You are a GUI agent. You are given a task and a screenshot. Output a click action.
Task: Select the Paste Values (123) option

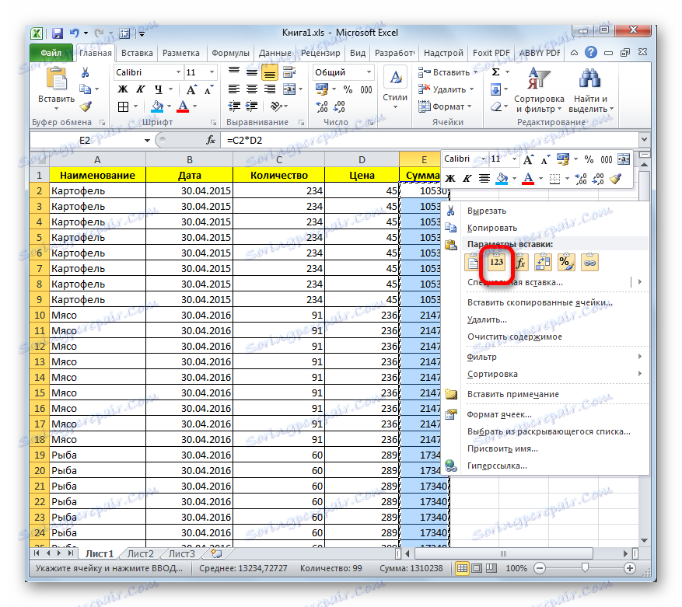click(x=498, y=262)
